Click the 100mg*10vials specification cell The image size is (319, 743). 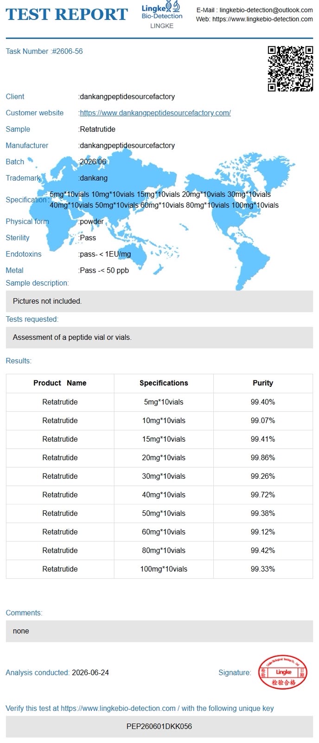[x=164, y=569]
